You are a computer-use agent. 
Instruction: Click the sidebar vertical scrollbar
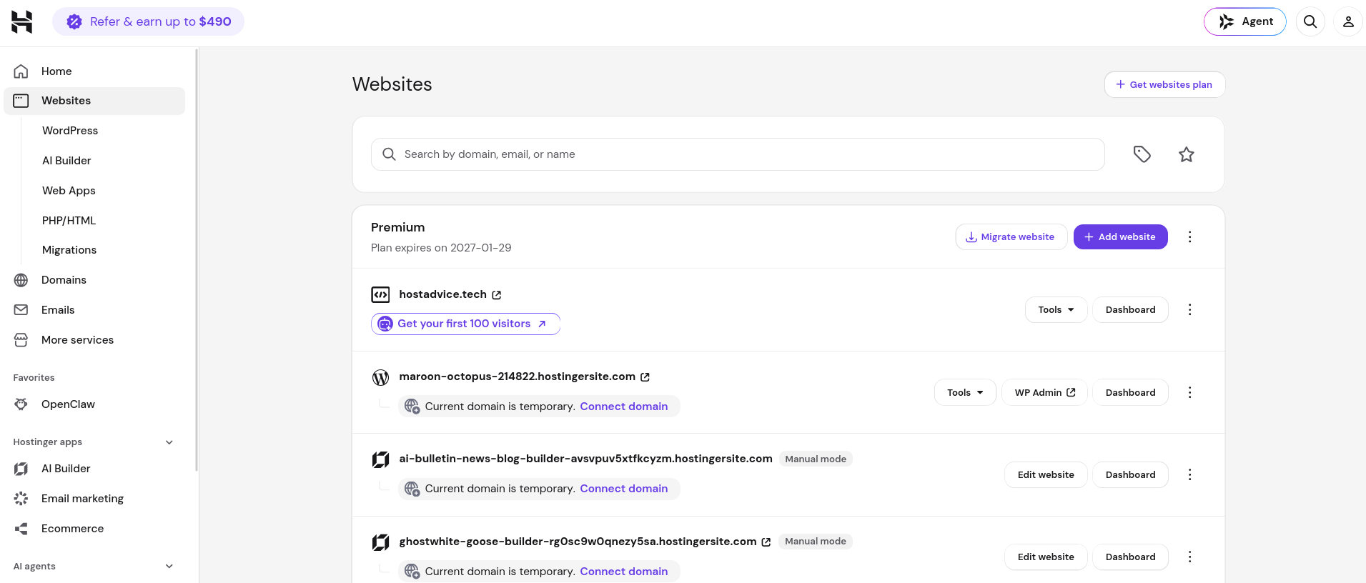click(197, 260)
